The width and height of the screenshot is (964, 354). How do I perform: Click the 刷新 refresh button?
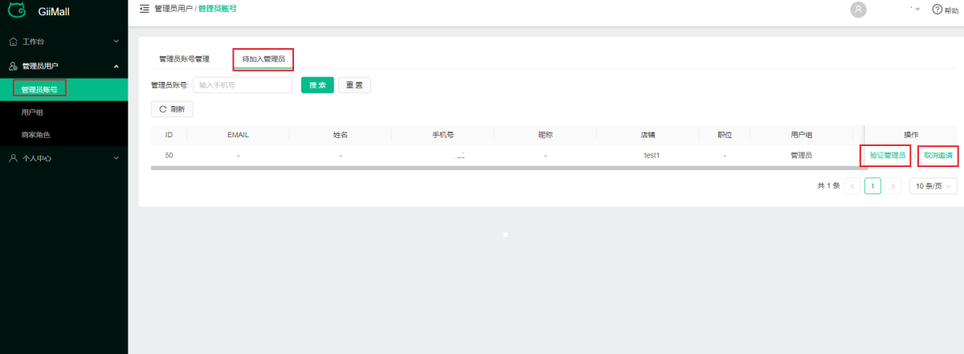[x=172, y=108]
